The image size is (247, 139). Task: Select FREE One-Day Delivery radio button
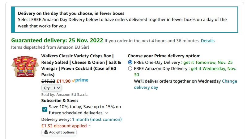pos(130,62)
